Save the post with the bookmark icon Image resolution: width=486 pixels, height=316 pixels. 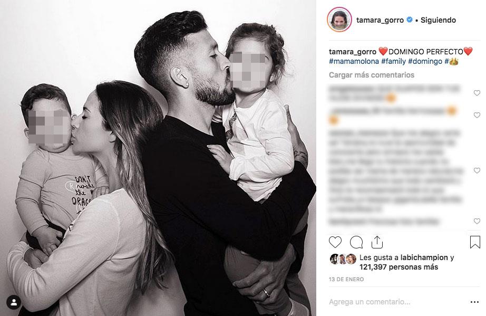coord(475,242)
